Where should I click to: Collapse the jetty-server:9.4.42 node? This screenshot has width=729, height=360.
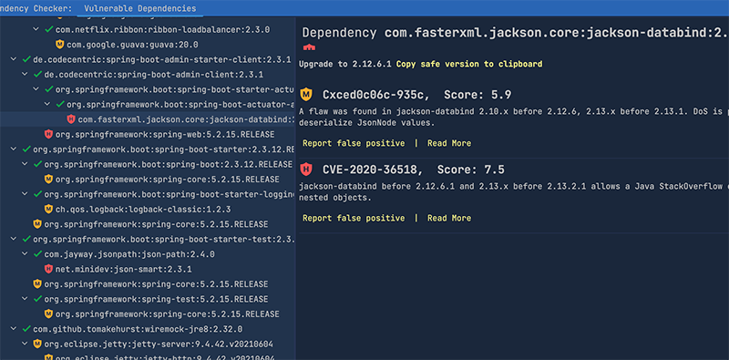coord(25,344)
